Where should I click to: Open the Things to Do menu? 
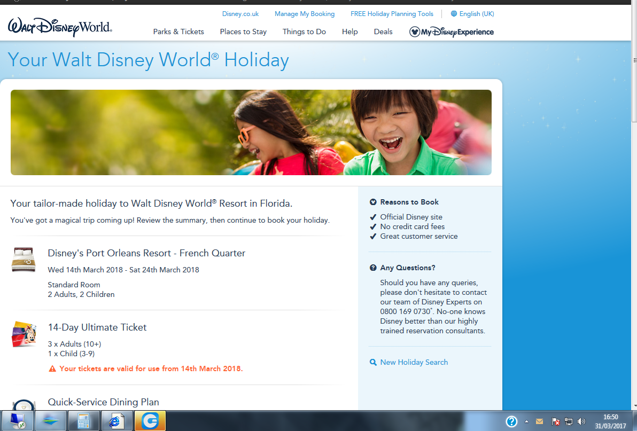[x=304, y=32]
